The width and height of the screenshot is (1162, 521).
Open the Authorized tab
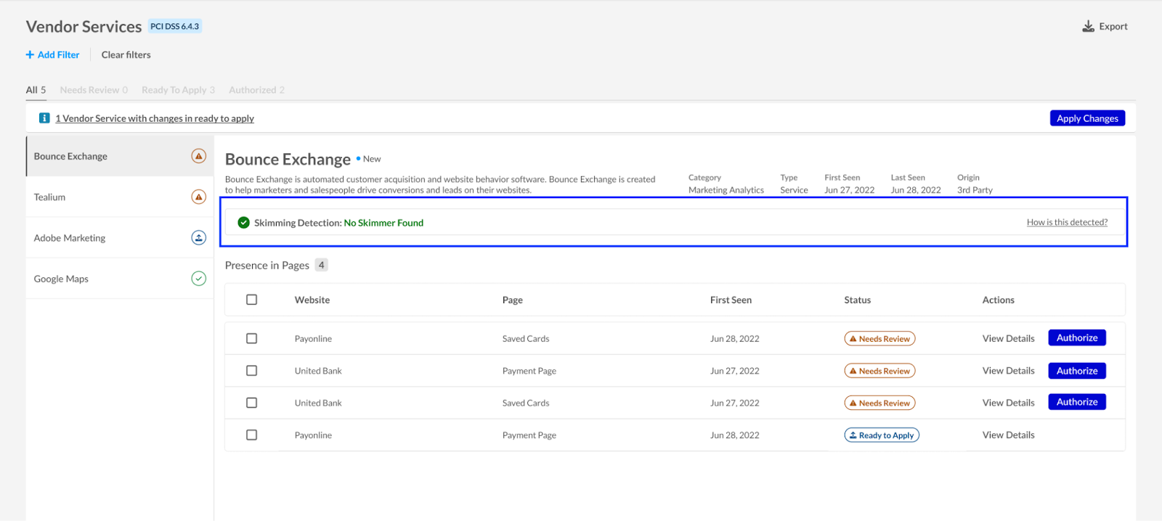pos(256,90)
